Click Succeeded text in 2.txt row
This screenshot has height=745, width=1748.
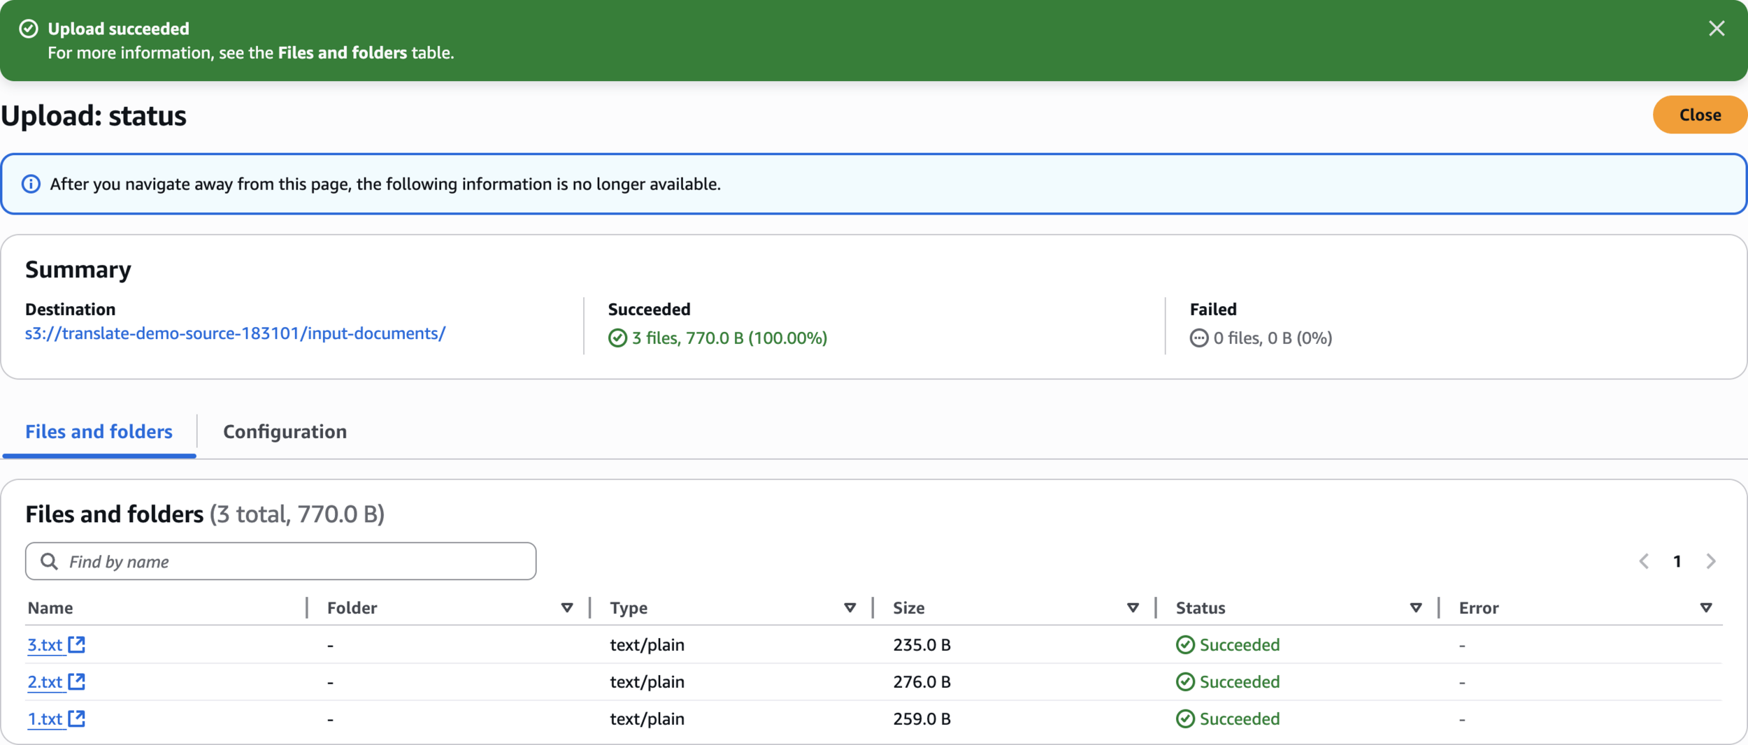pyautogui.click(x=1240, y=682)
